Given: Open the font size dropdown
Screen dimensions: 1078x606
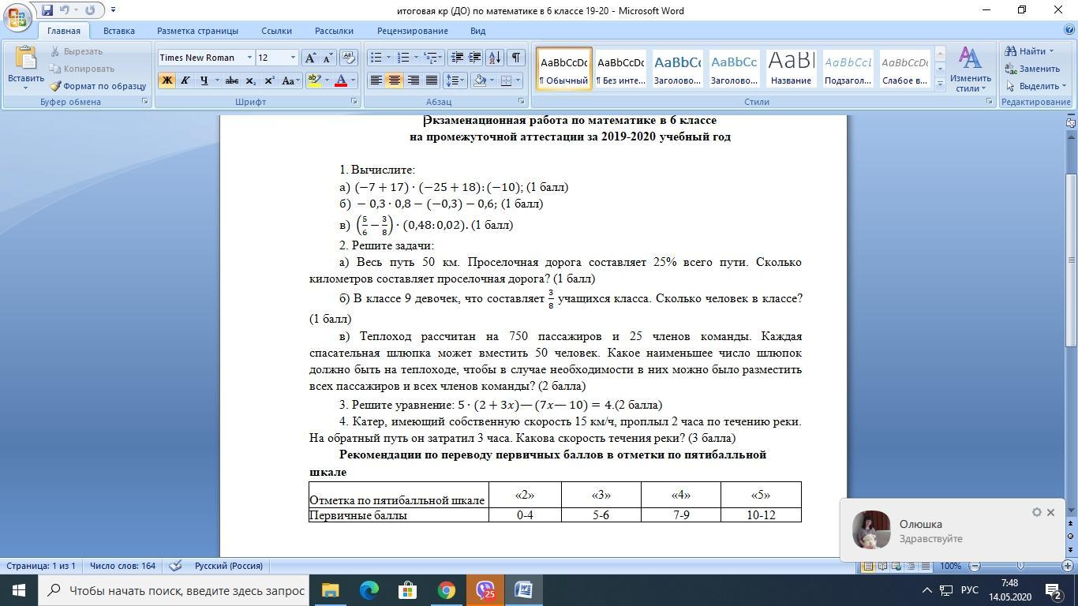Looking at the screenshot, I should pyautogui.click(x=293, y=58).
